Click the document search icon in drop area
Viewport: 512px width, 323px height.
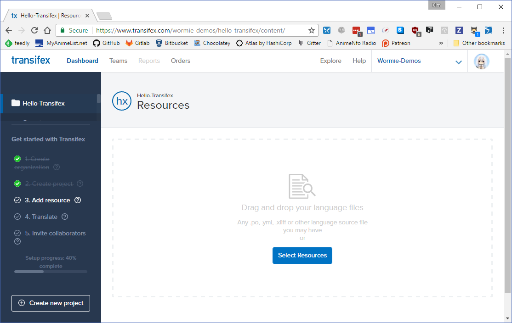(302, 186)
